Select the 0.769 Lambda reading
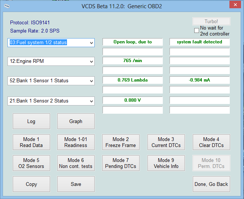Image resolution: width=244 pixels, height=199 pixels. pyautogui.click(x=132, y=80)
